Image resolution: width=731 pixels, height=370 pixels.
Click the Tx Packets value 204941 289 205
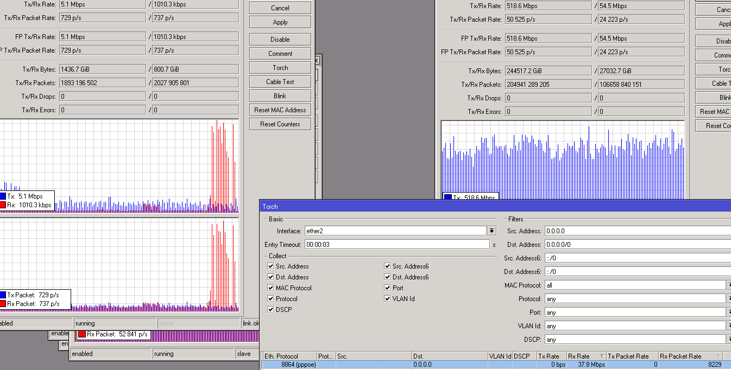pyautogui.click(x=548, y=85)
